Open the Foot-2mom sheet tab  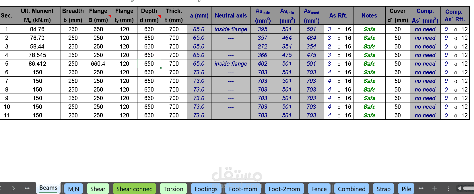click(284, 189)
